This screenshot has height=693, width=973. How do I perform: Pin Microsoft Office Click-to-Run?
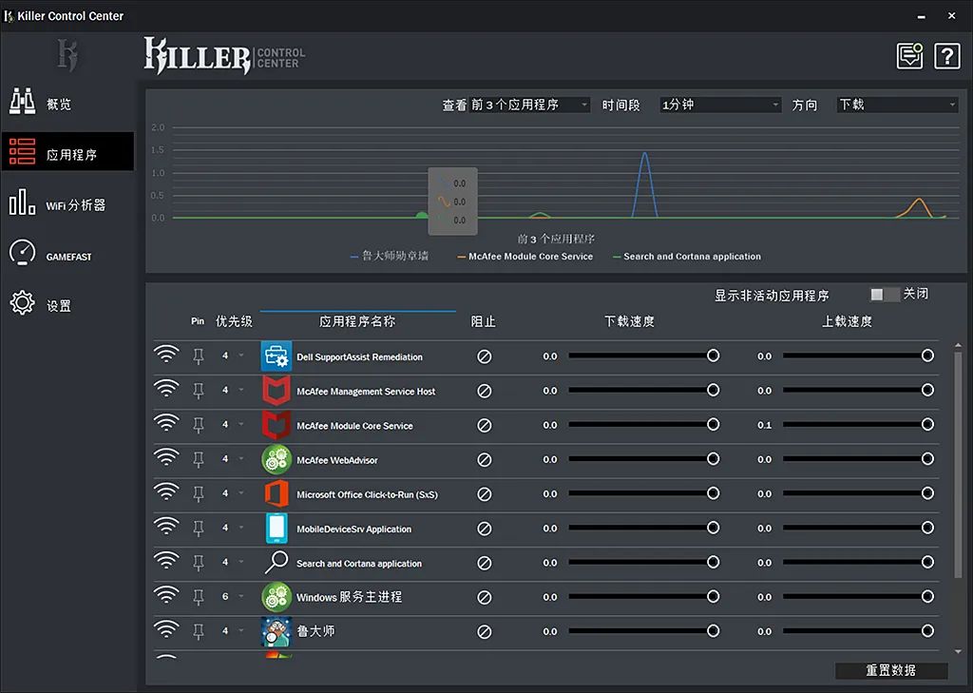[199, 494]
